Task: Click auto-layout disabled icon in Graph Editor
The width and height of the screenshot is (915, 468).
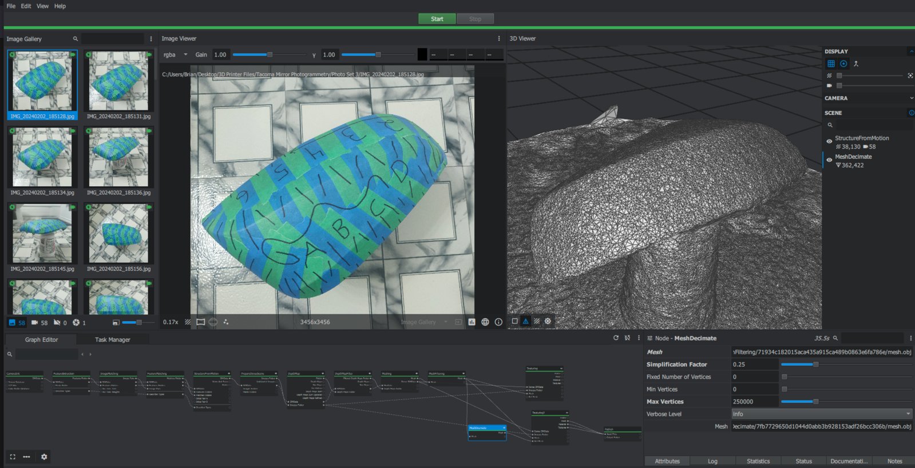Action: (x=627, y=338)
